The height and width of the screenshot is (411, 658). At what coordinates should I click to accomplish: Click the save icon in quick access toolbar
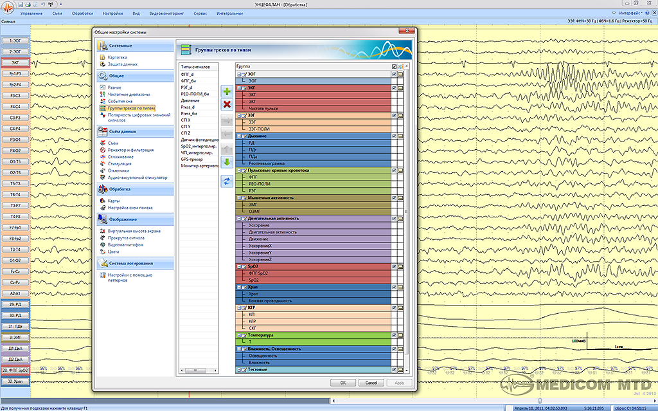point(21,5)
